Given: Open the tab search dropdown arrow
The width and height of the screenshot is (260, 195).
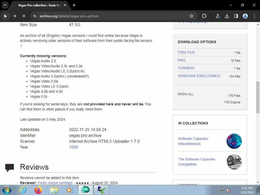Looking at the screenshot, I should pyautogui.click(x=5, y=5).
